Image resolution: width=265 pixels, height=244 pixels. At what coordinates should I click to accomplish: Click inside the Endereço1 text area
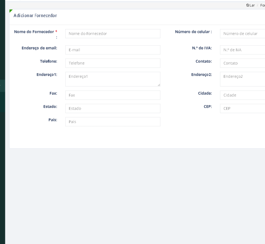(x=113, y=79)
